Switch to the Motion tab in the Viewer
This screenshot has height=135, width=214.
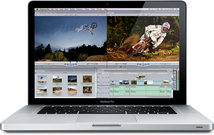(x=53, y=13)
